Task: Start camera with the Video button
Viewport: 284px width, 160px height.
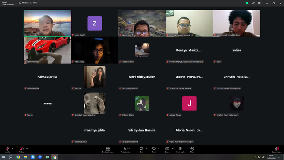Action: [21, 150]
